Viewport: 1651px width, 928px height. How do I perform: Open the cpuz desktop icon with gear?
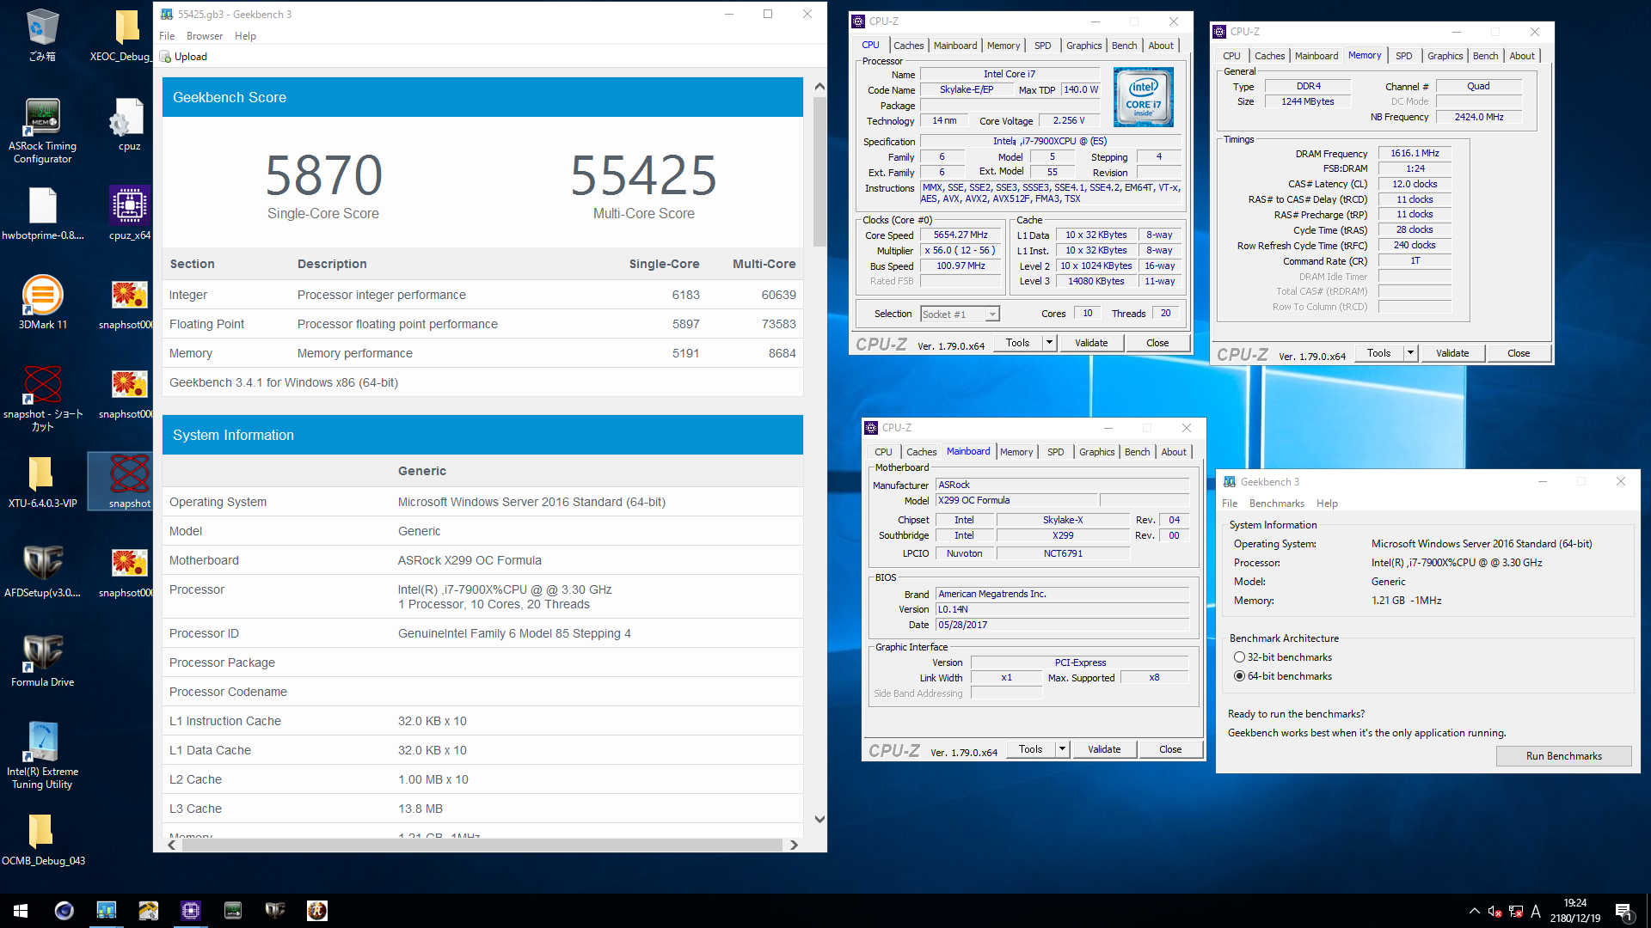pyautogui.click(x=129, y=125)
